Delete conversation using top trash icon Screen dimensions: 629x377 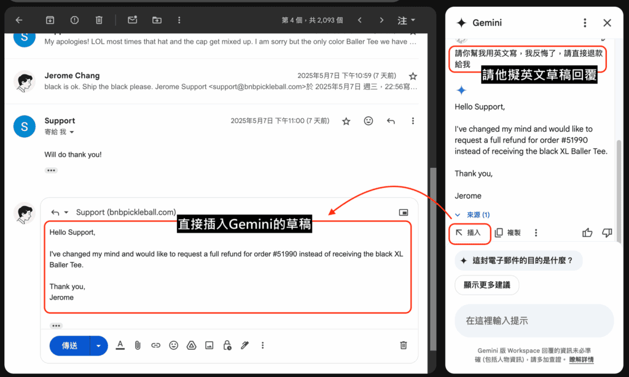pos(99,20)
